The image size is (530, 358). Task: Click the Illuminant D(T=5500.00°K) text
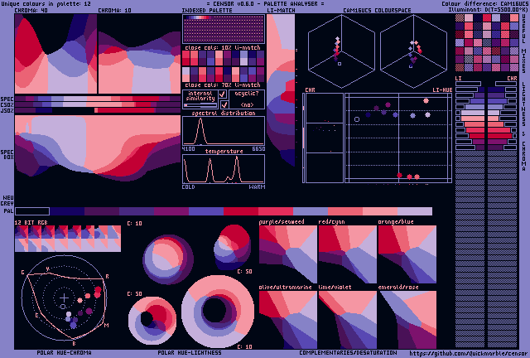pyautogui.click(x=488, y=9)
